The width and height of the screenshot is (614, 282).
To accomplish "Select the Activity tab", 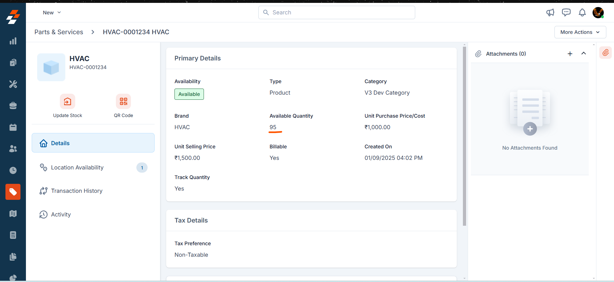I will pos(61,215).
